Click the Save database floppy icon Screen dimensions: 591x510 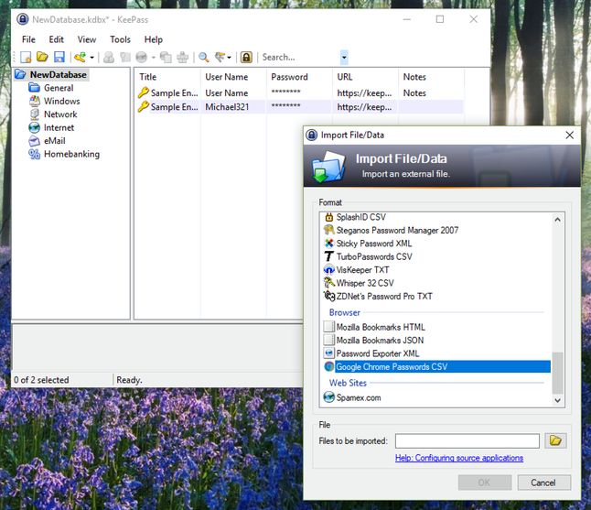59,58
